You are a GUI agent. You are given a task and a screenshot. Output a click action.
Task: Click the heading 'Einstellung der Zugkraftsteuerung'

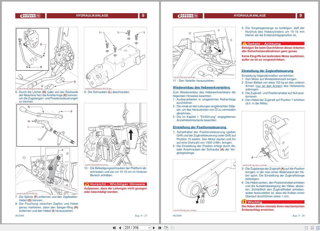(x=268, y=71)
